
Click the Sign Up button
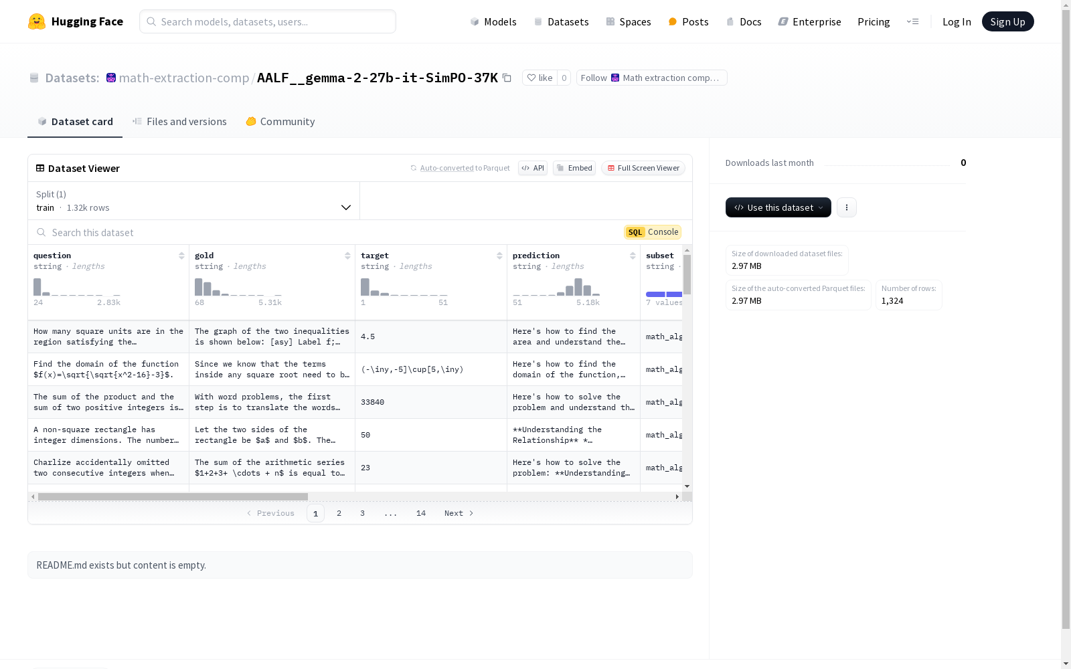click(1007, 21)
